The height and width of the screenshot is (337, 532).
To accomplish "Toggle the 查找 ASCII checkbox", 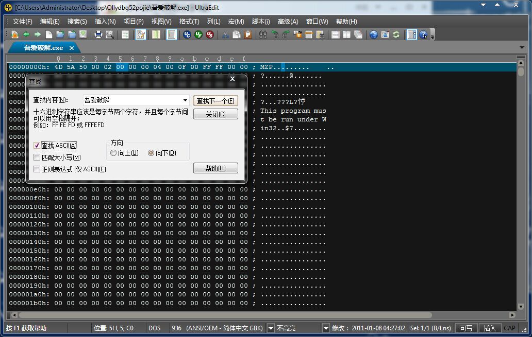I will pyautogui.click(x=37, y=146).
